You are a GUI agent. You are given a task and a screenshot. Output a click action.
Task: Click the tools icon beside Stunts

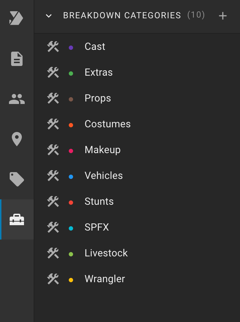53,202
